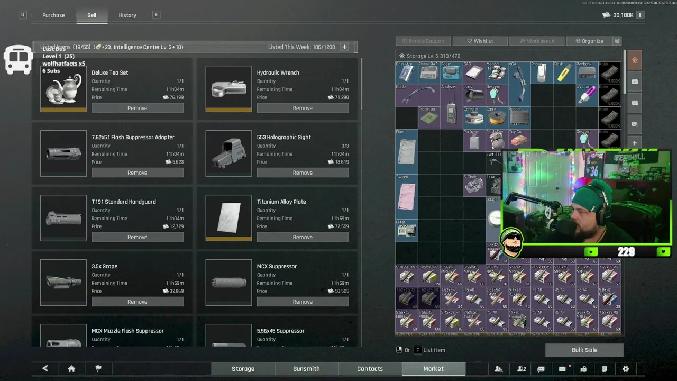Open the chat message icon in bottom bar
This screenshot has width=677, height=381.
(x=541, y=369)
